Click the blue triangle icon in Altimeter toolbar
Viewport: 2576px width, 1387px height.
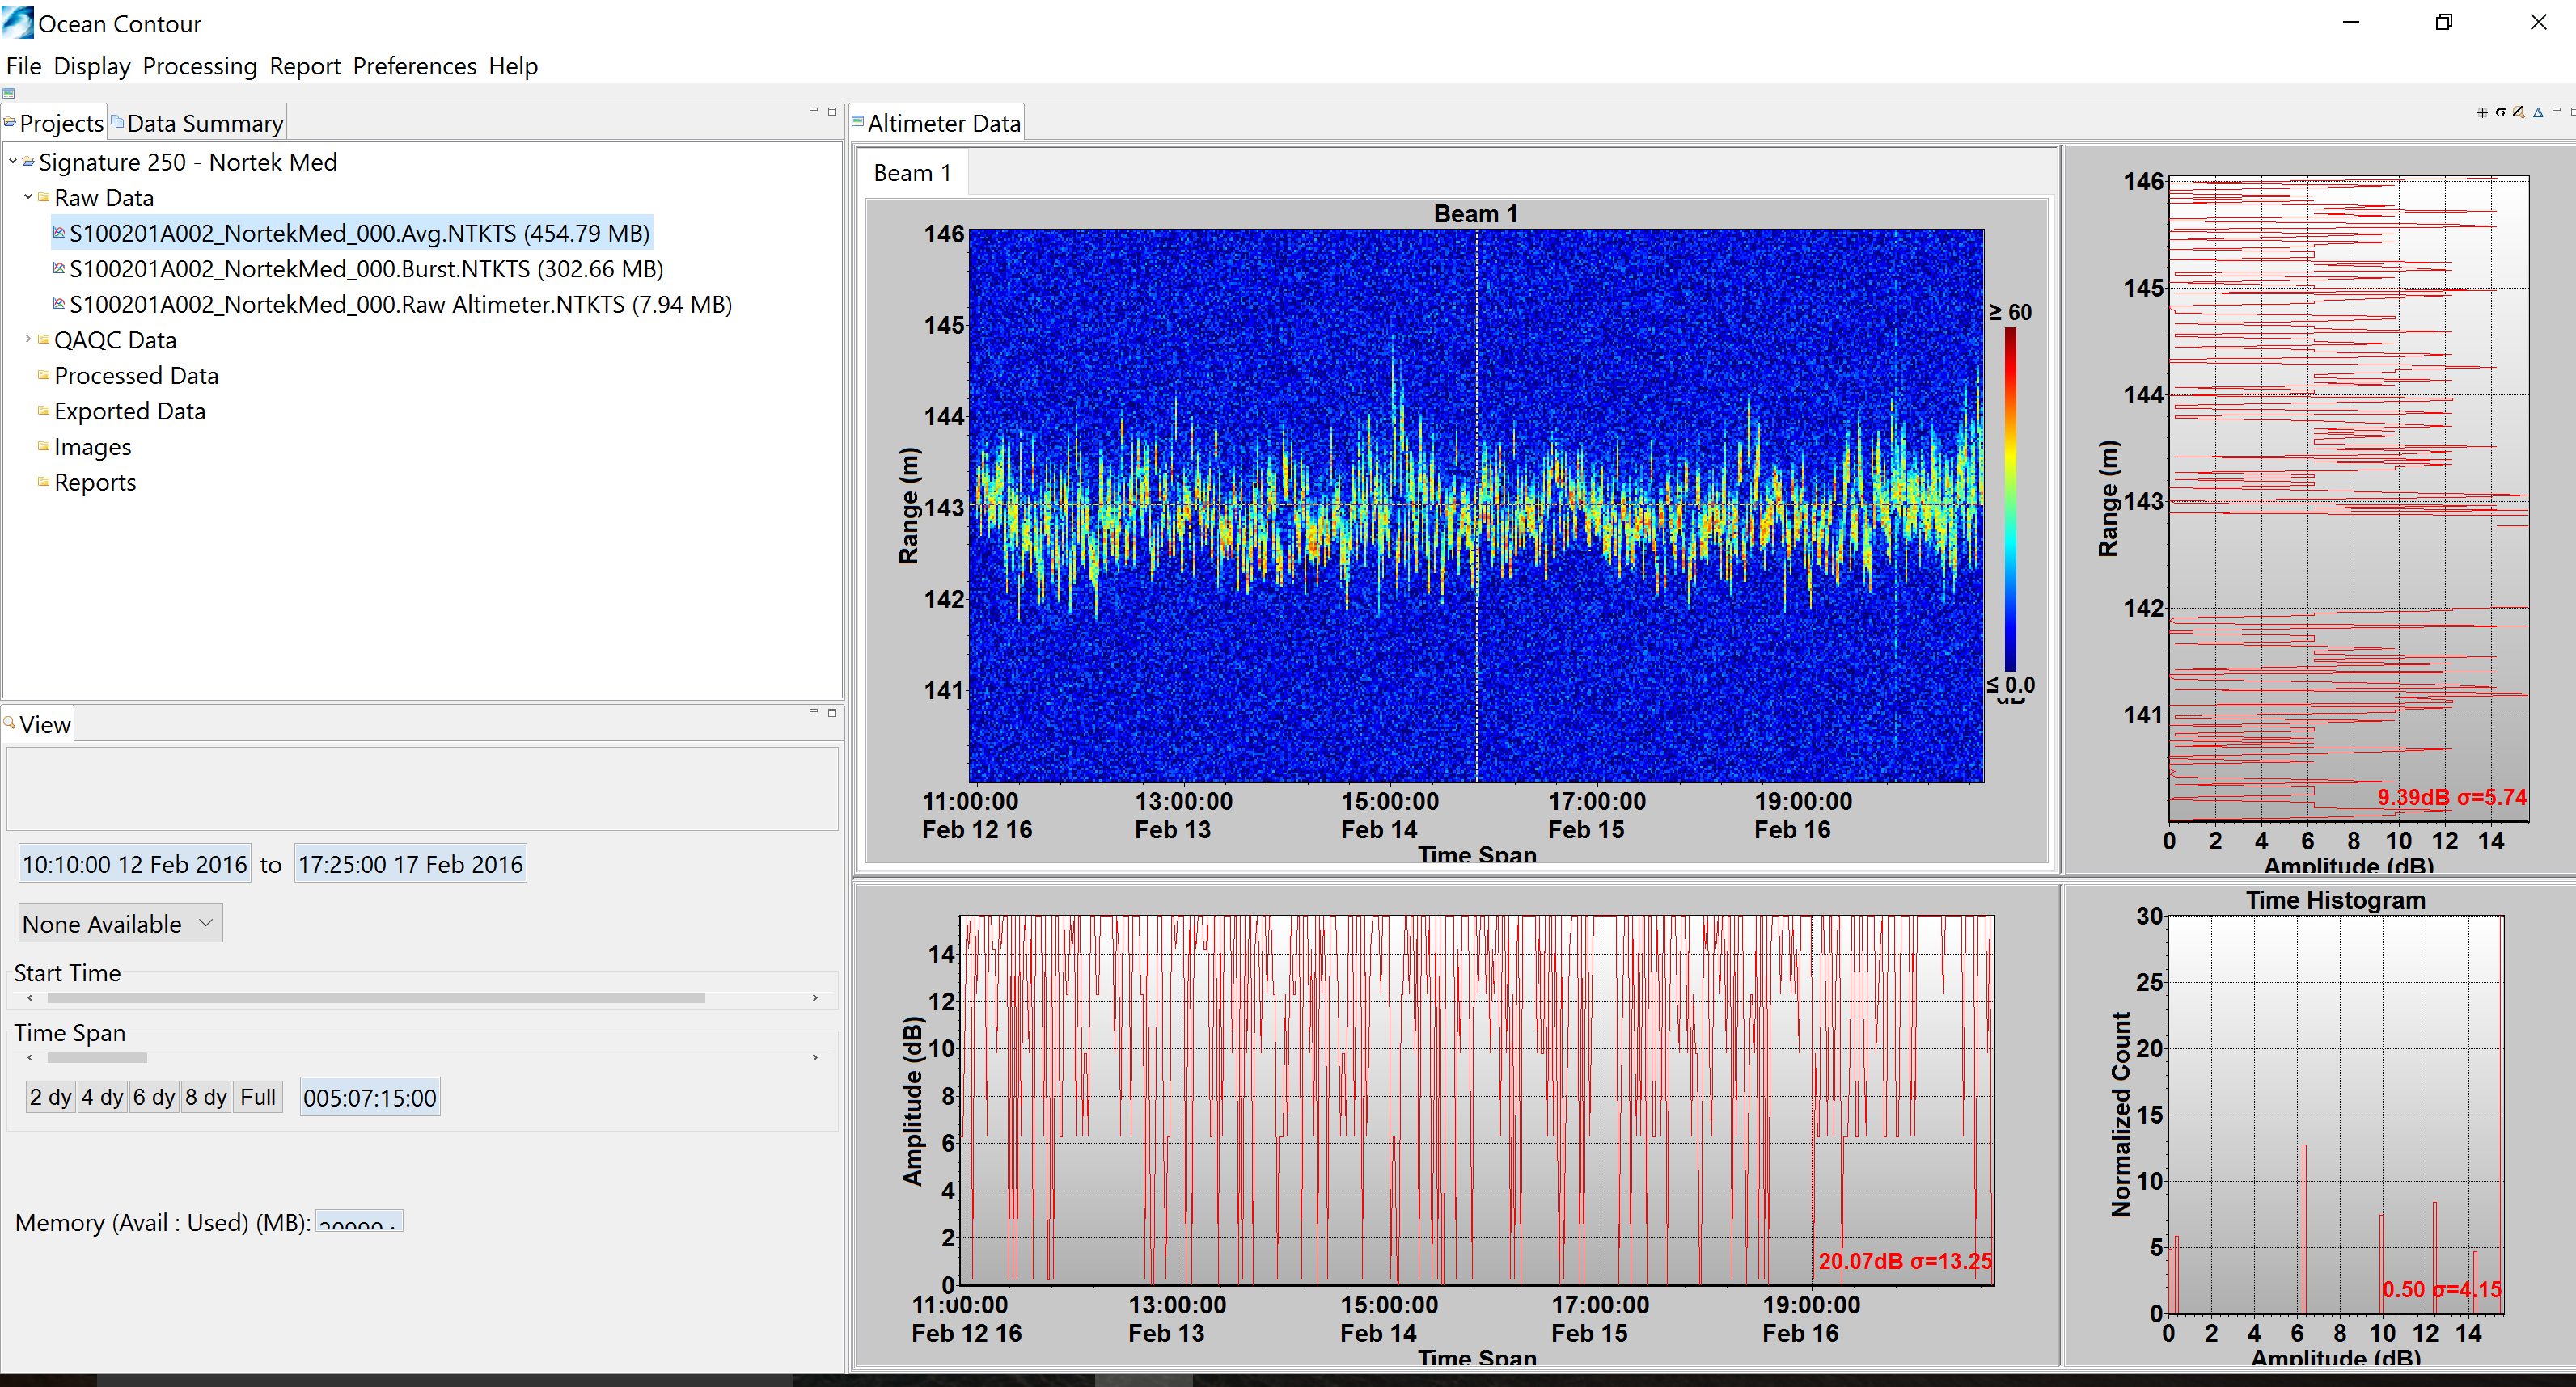(x=2538, y=112)
